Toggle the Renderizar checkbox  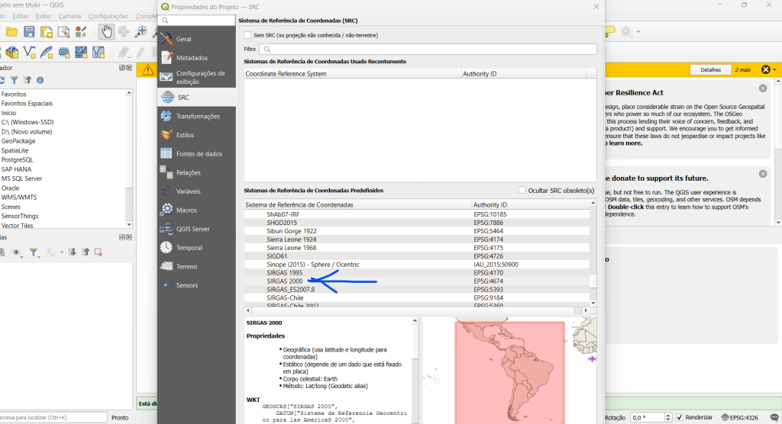[x=679, y=418]
